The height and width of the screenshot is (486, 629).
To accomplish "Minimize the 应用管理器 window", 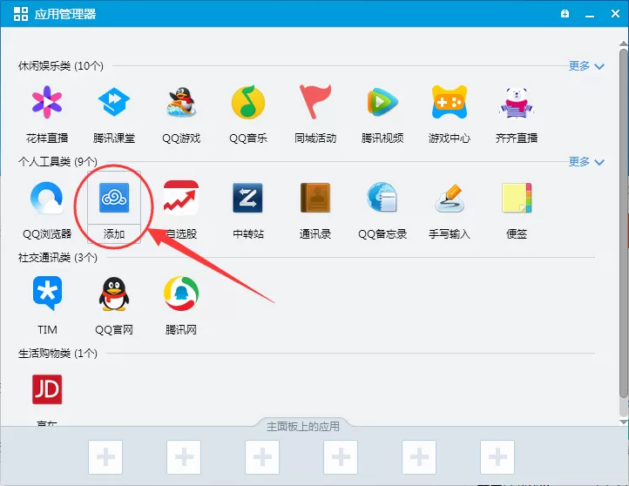I will click(x=590, y=15).
